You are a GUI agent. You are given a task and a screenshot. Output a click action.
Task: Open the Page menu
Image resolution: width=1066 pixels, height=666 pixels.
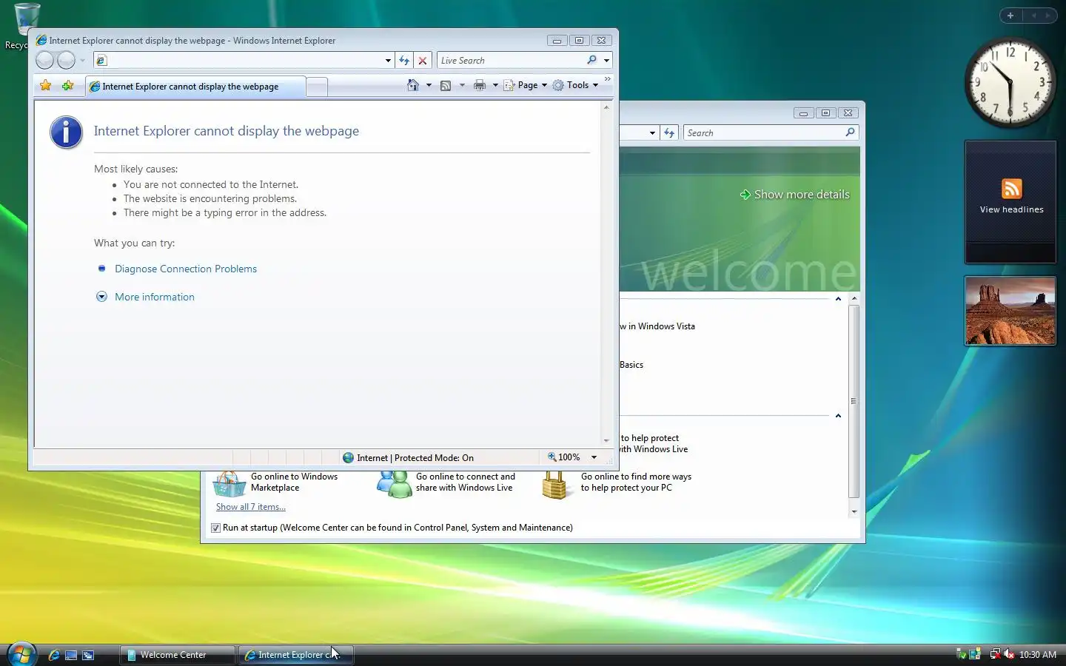tap(526, 85)
